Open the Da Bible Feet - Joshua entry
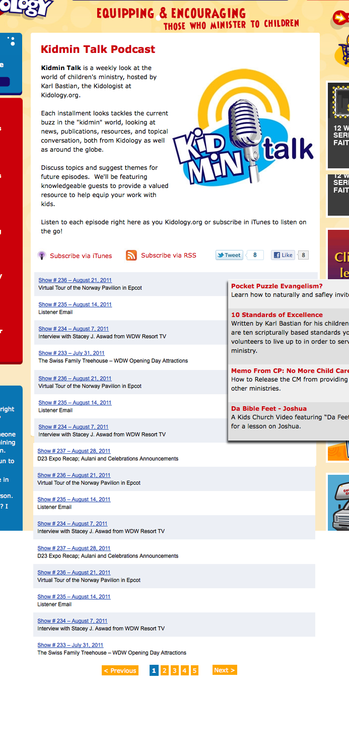This screenshot has width=349, height=756. click(x=269, y=409)
